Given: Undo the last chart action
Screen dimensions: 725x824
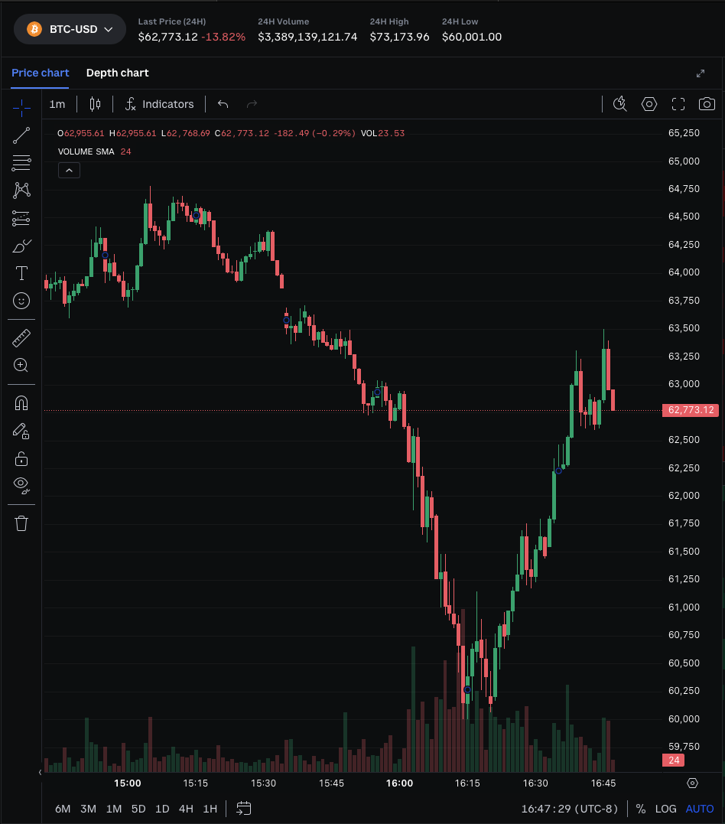Looking at the screenshot, I should (x=223, y=104).
